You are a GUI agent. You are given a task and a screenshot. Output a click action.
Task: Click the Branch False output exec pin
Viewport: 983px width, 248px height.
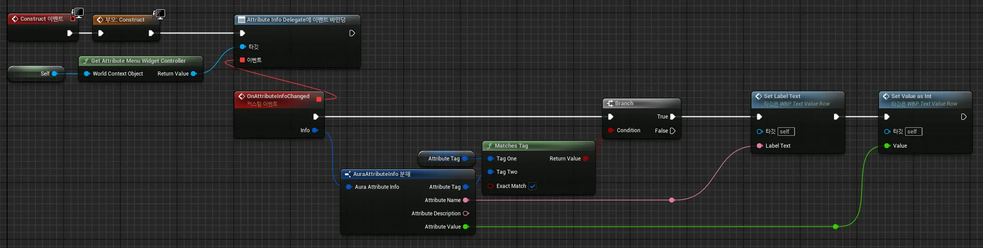[673, 130]
